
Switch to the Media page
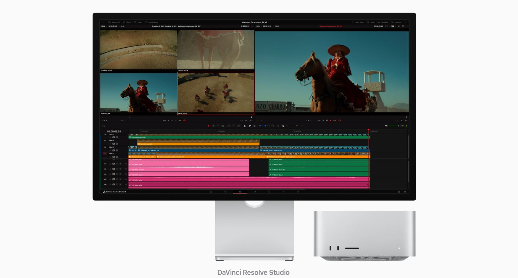point(211,192)
